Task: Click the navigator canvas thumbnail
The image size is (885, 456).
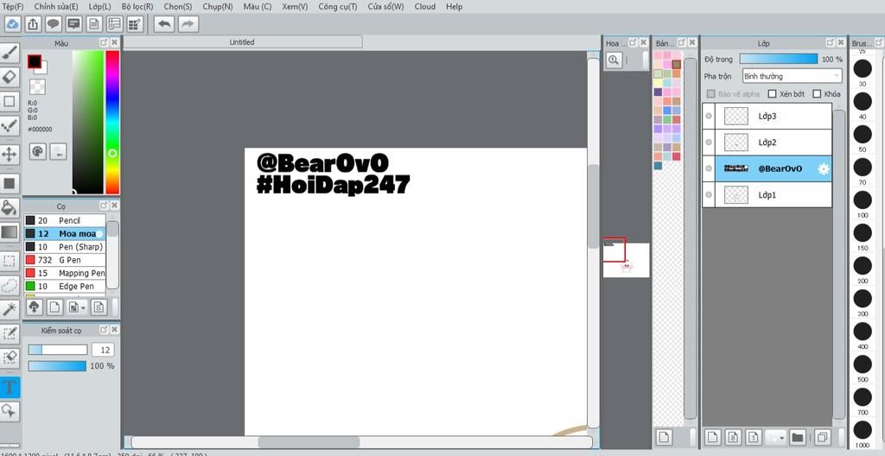Action: [626, 258]
